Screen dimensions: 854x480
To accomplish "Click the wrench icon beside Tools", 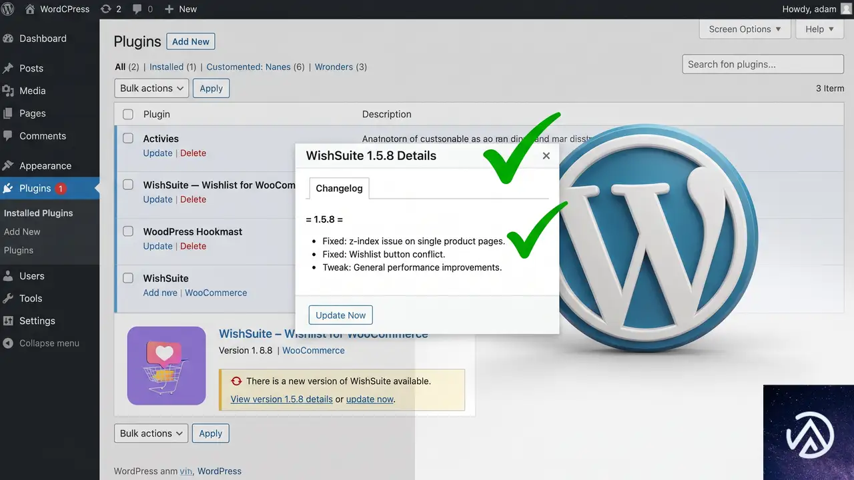I will tap(8, 299).
